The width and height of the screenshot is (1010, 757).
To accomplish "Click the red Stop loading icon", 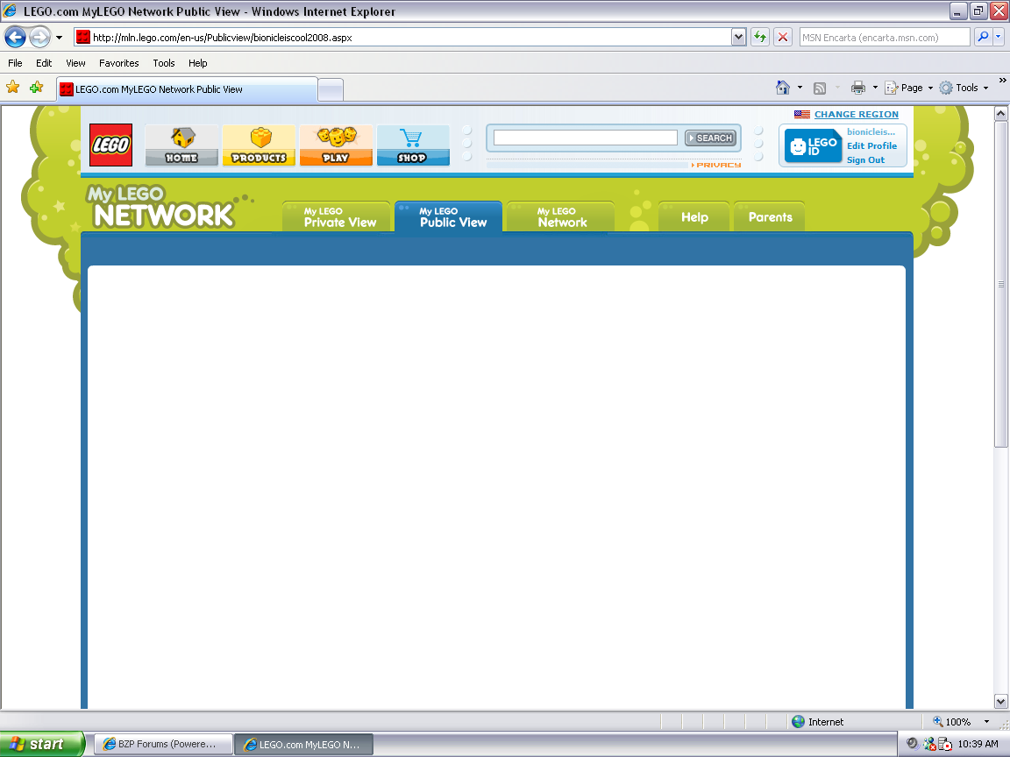I will click(x=783, y=38).
